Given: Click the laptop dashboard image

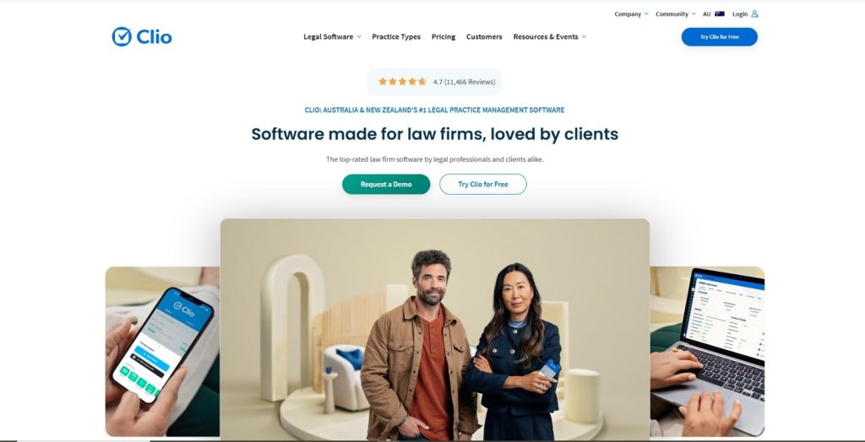Looking at the screenshot, I should pos(707,352).
